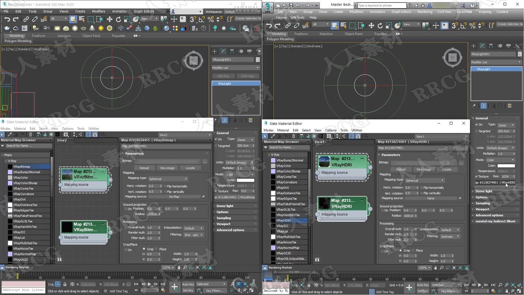Open the Modify panel tab in left command panel
Screen dimensions: 524x295
pyautogui.click(x=223, y=51)
